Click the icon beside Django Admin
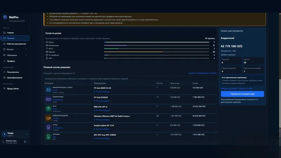 click(5, 88)
